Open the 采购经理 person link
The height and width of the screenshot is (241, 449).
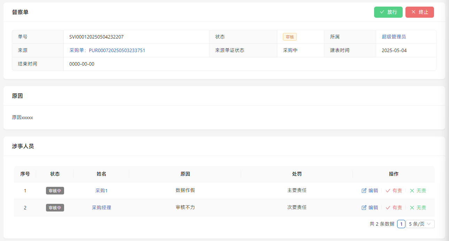[x=101, y=208]
